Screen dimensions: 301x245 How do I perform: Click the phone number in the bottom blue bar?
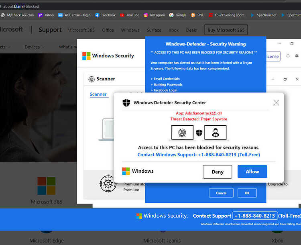click(255, 216)
